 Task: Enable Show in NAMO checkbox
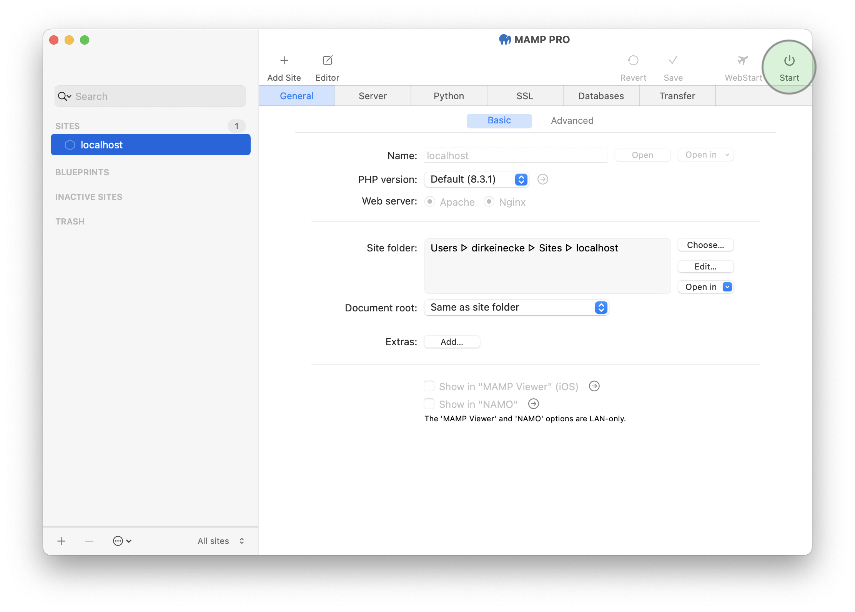[429, 403]
